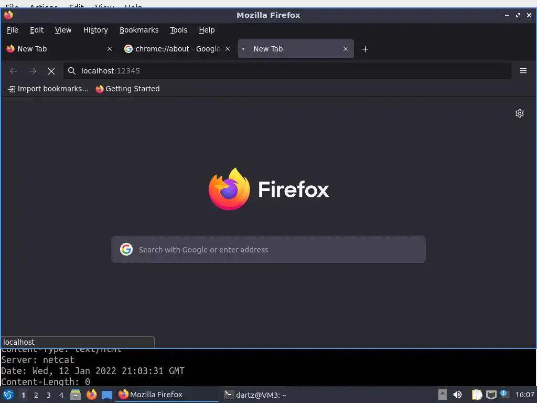Open the clipboard tray icon
Viewport: 537px width, 403px height.
point(476,395)
